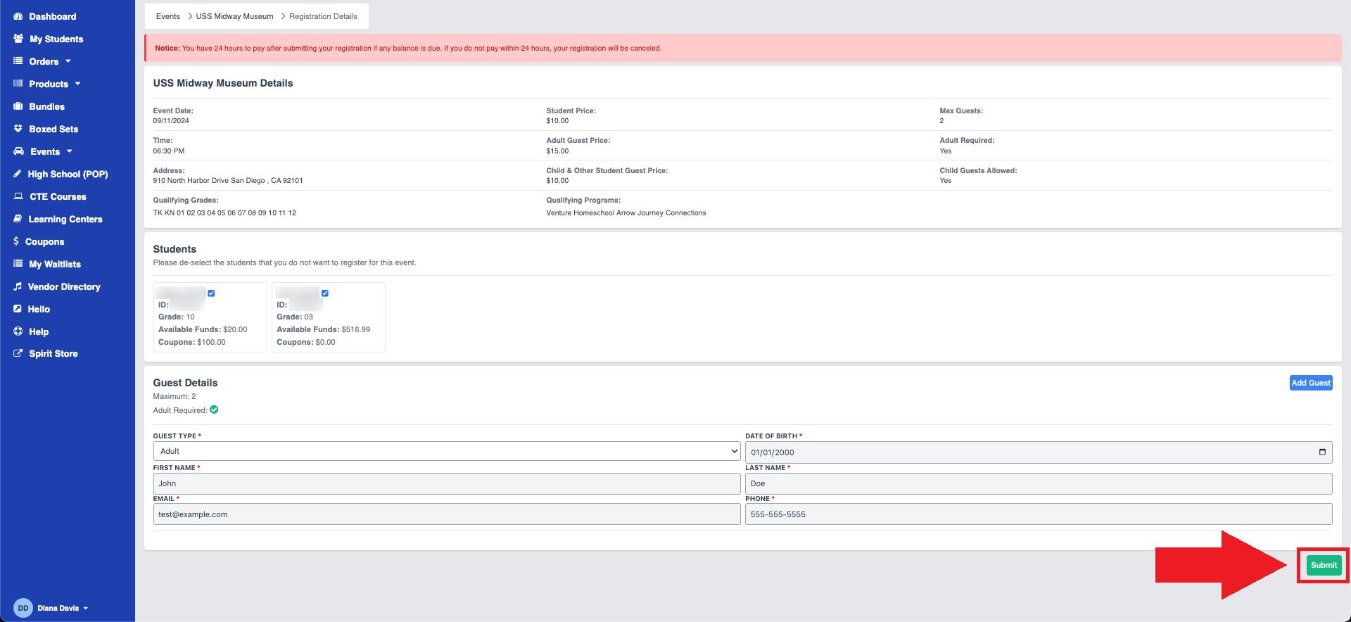
Task: Click the First Name field with John
Action: click(x=447, y=483)
